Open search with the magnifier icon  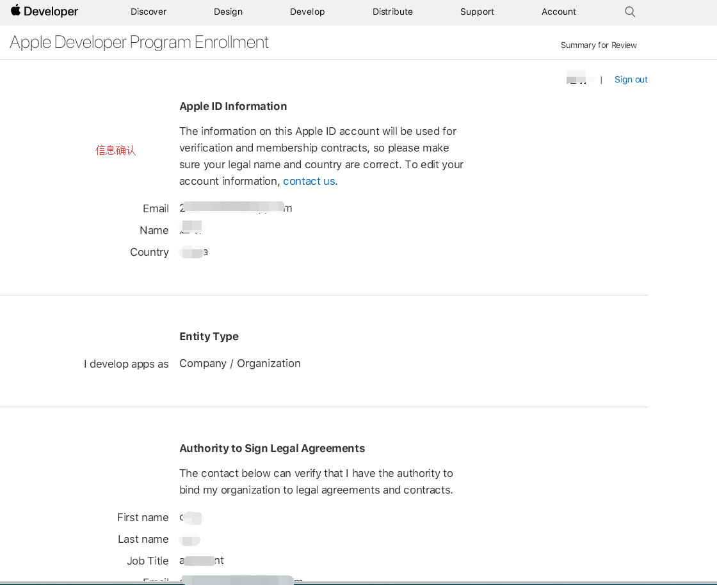pos(630,12)
